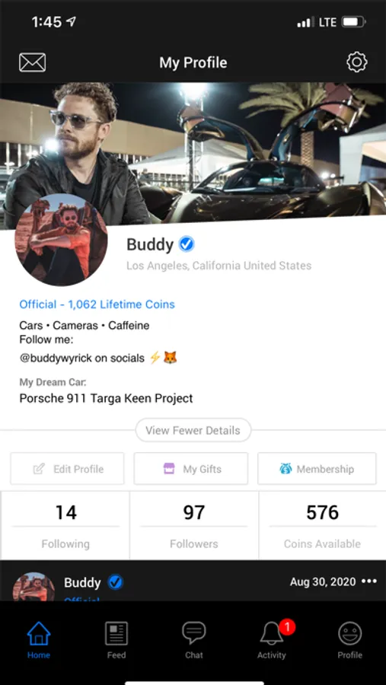Viewport: 386px width, 685px height.
Task: Open the Membership button
Action: [x=317, y=469]
